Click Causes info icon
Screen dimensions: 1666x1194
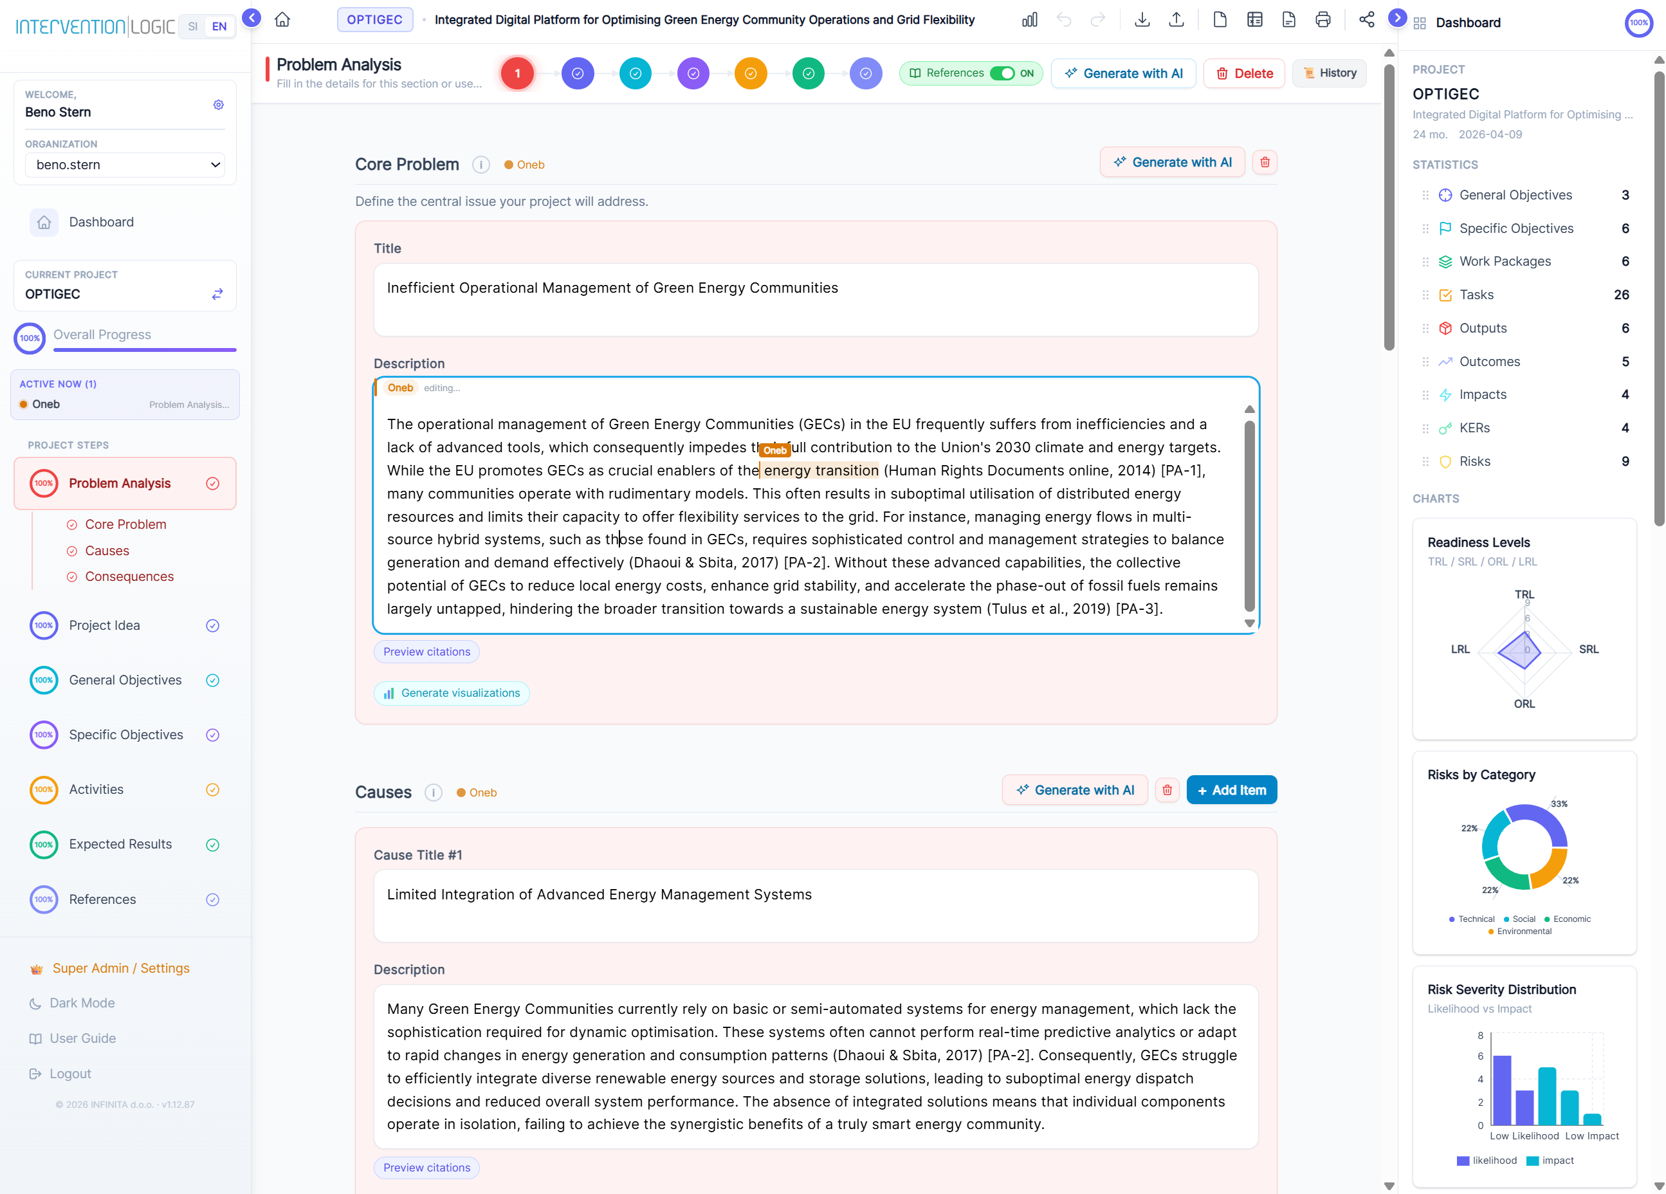(434, 792)
